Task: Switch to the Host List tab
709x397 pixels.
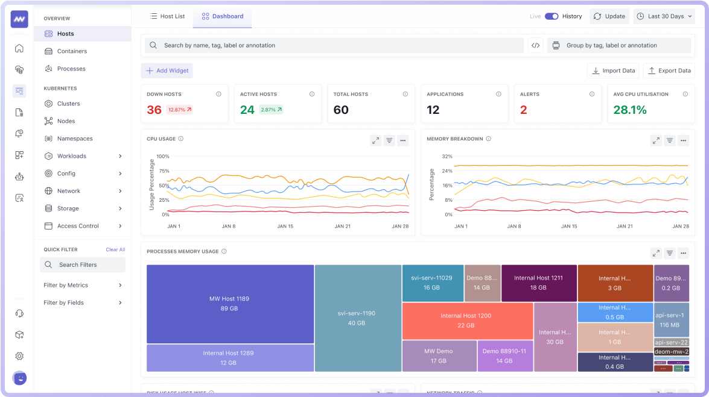Action: (167, 16)
